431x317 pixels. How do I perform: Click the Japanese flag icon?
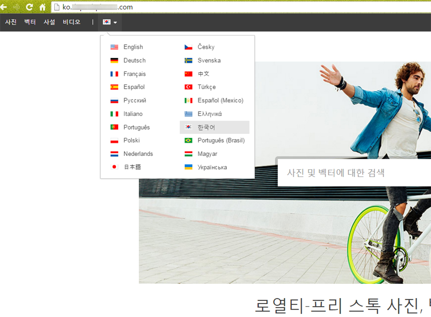point(114,167)
